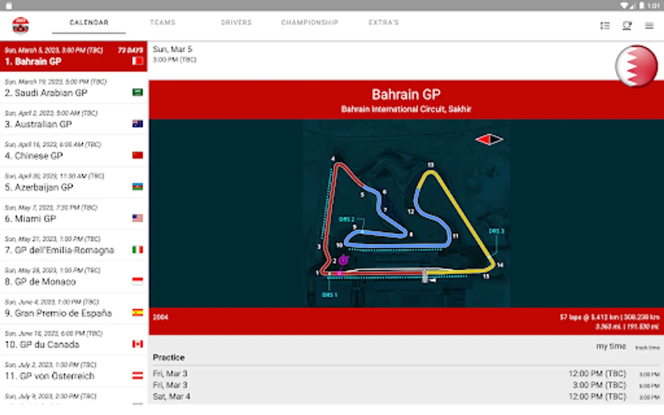Click the Canadian flag icon
This screenshot has width=664, height=415.
coord(137,344)
